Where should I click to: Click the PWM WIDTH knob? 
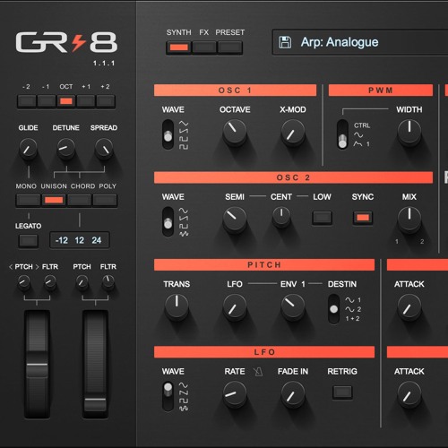point(409,132)
